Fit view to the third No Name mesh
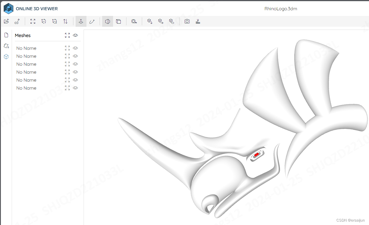Viewport: 369px width, 225px height. 67,64
